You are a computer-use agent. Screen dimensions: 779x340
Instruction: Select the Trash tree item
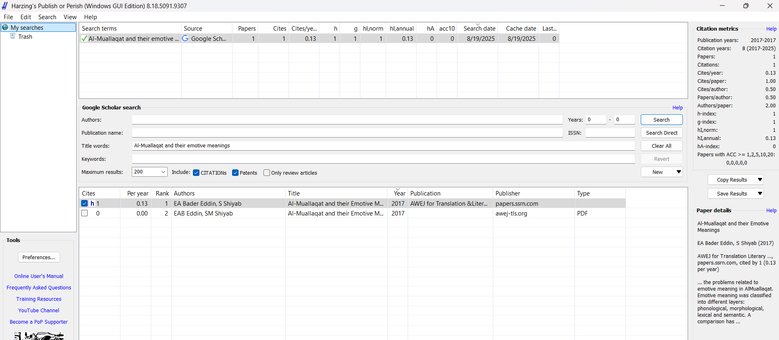click(x=25, y=36)
